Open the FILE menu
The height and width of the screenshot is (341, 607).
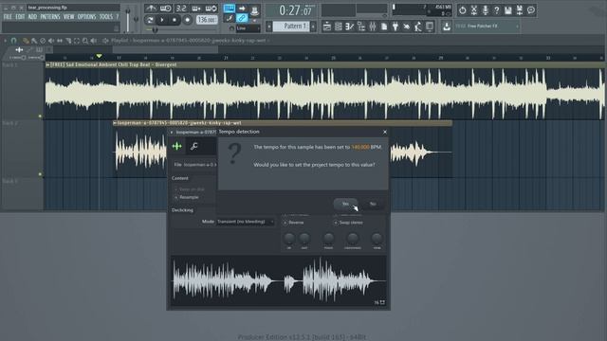tap(8, 17)
